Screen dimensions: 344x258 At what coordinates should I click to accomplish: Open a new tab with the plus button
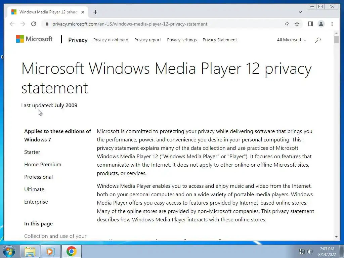(95, 12)
